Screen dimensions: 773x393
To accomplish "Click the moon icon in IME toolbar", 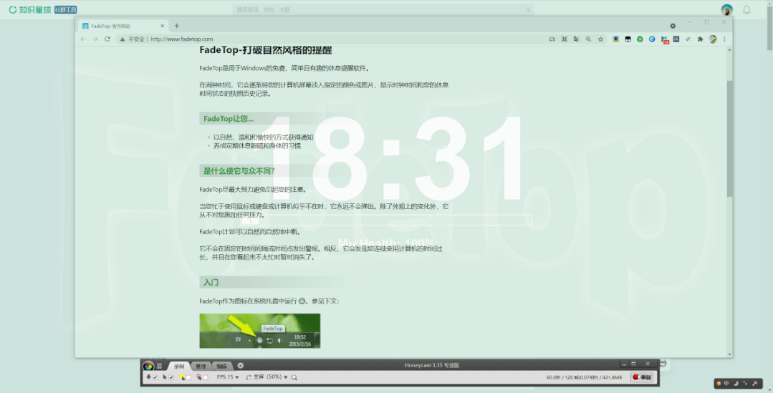I will tap(736, 383).
